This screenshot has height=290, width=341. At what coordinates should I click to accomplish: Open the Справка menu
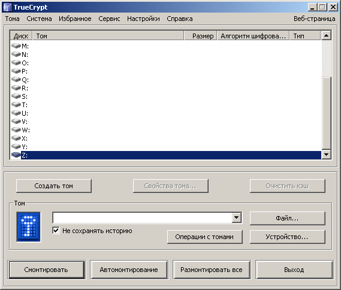pos(180,19)
